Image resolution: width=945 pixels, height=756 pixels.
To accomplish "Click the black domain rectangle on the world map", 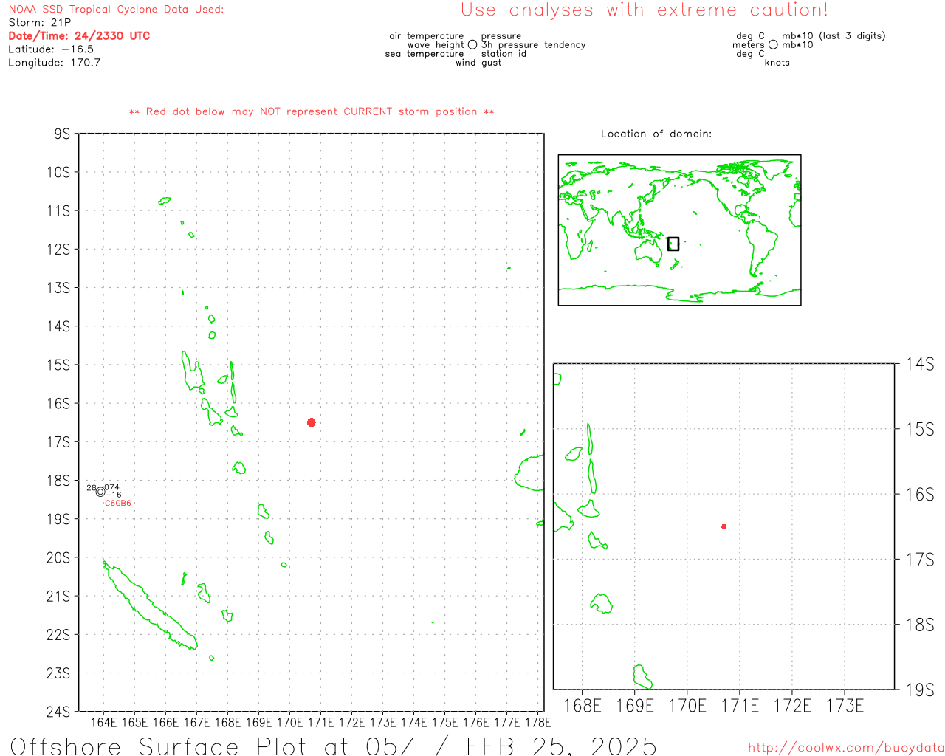I will pos(673,244).
